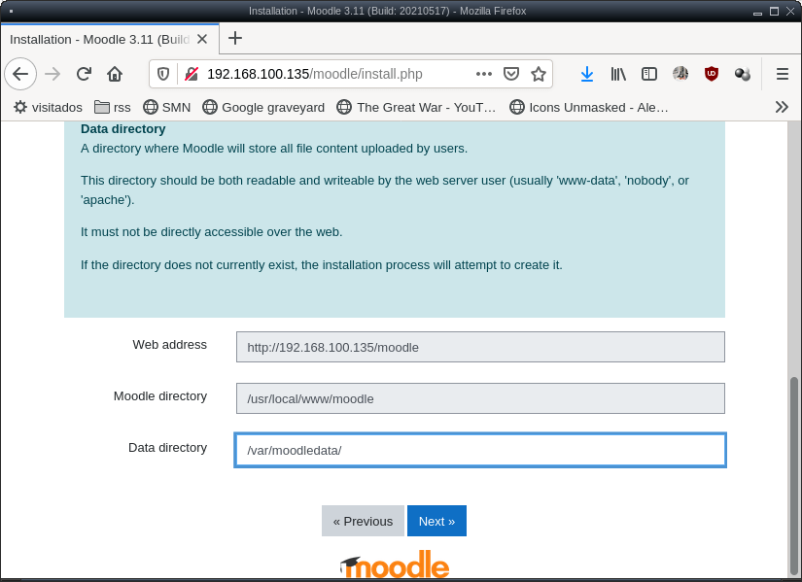Reload the current page

coord(84,74)
